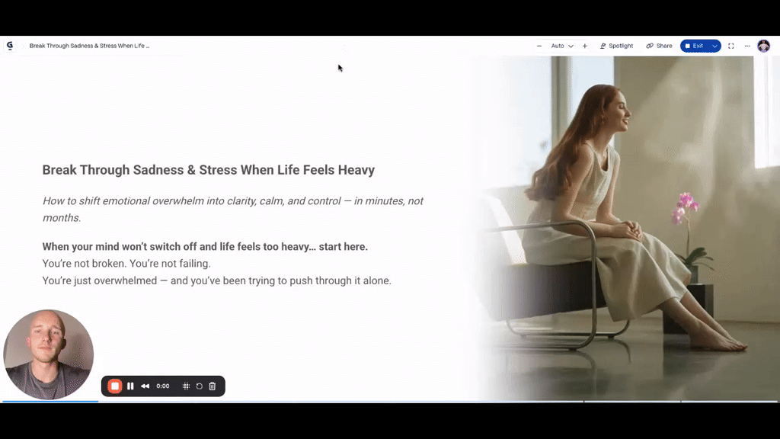Rewind the recording
780x439 pixels.
145,386
